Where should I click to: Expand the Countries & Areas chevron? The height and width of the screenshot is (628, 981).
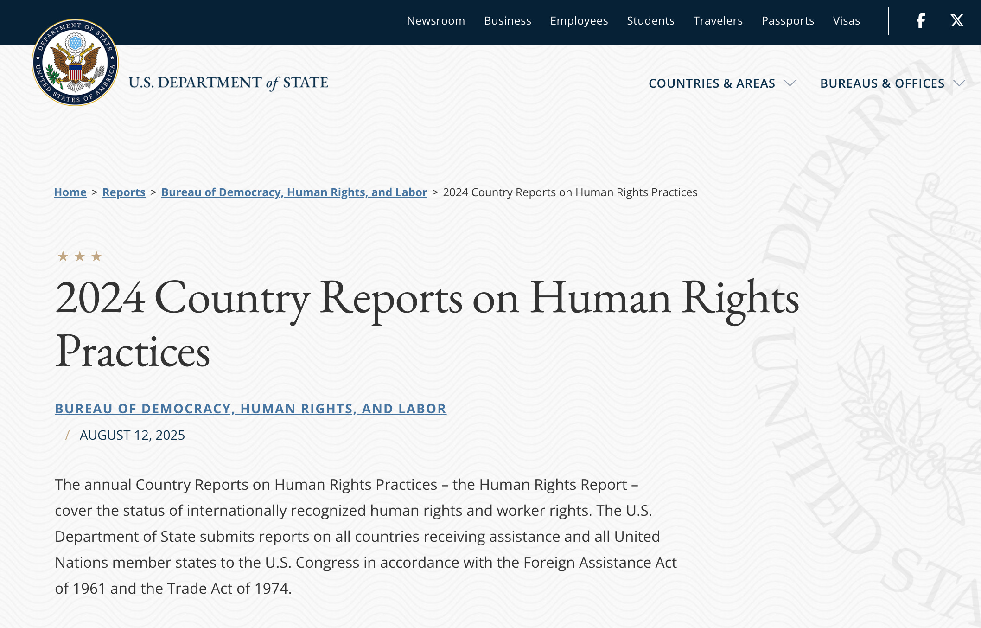point(790,83)
